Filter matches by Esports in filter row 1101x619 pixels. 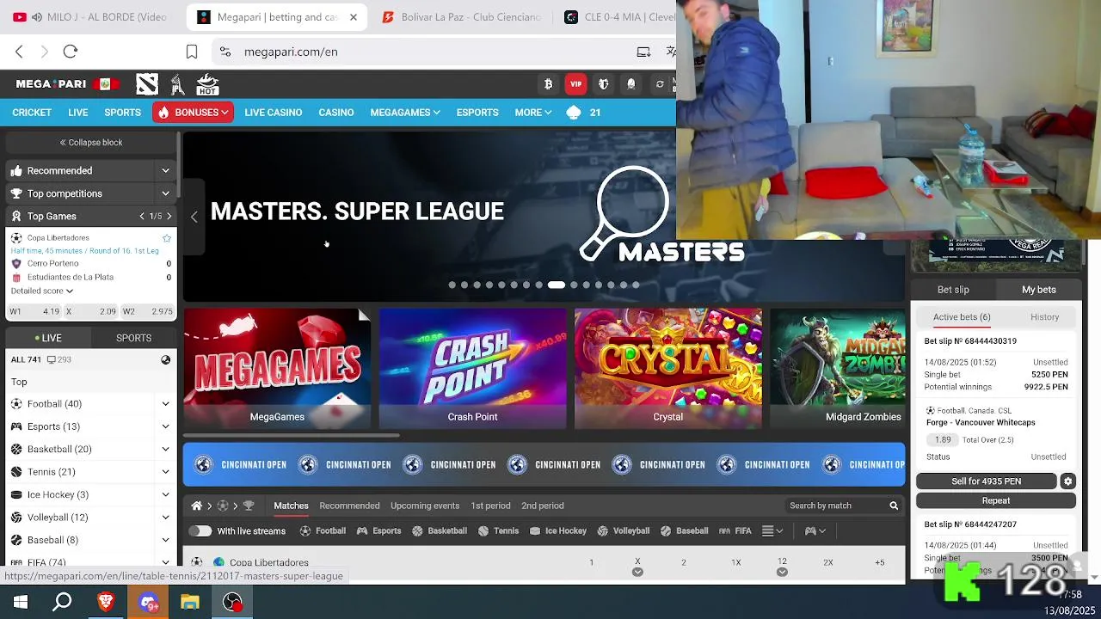(378, 531)
